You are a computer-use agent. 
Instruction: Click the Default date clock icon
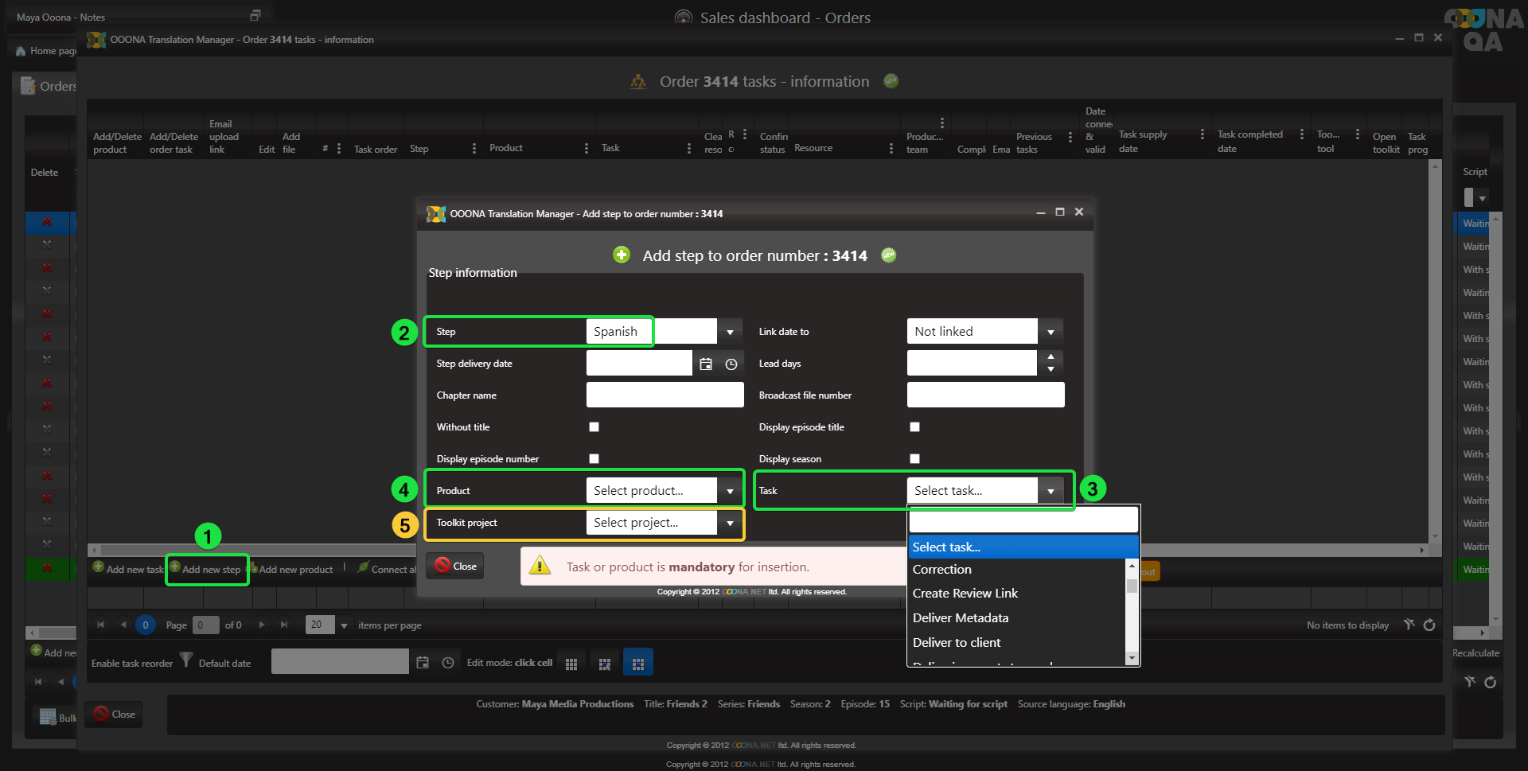[x=448, y=663]
